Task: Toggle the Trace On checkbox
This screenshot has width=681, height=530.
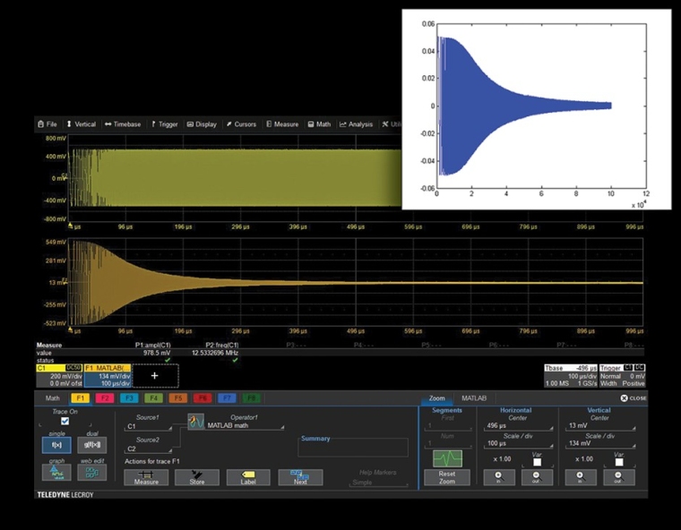Action: 65,421
